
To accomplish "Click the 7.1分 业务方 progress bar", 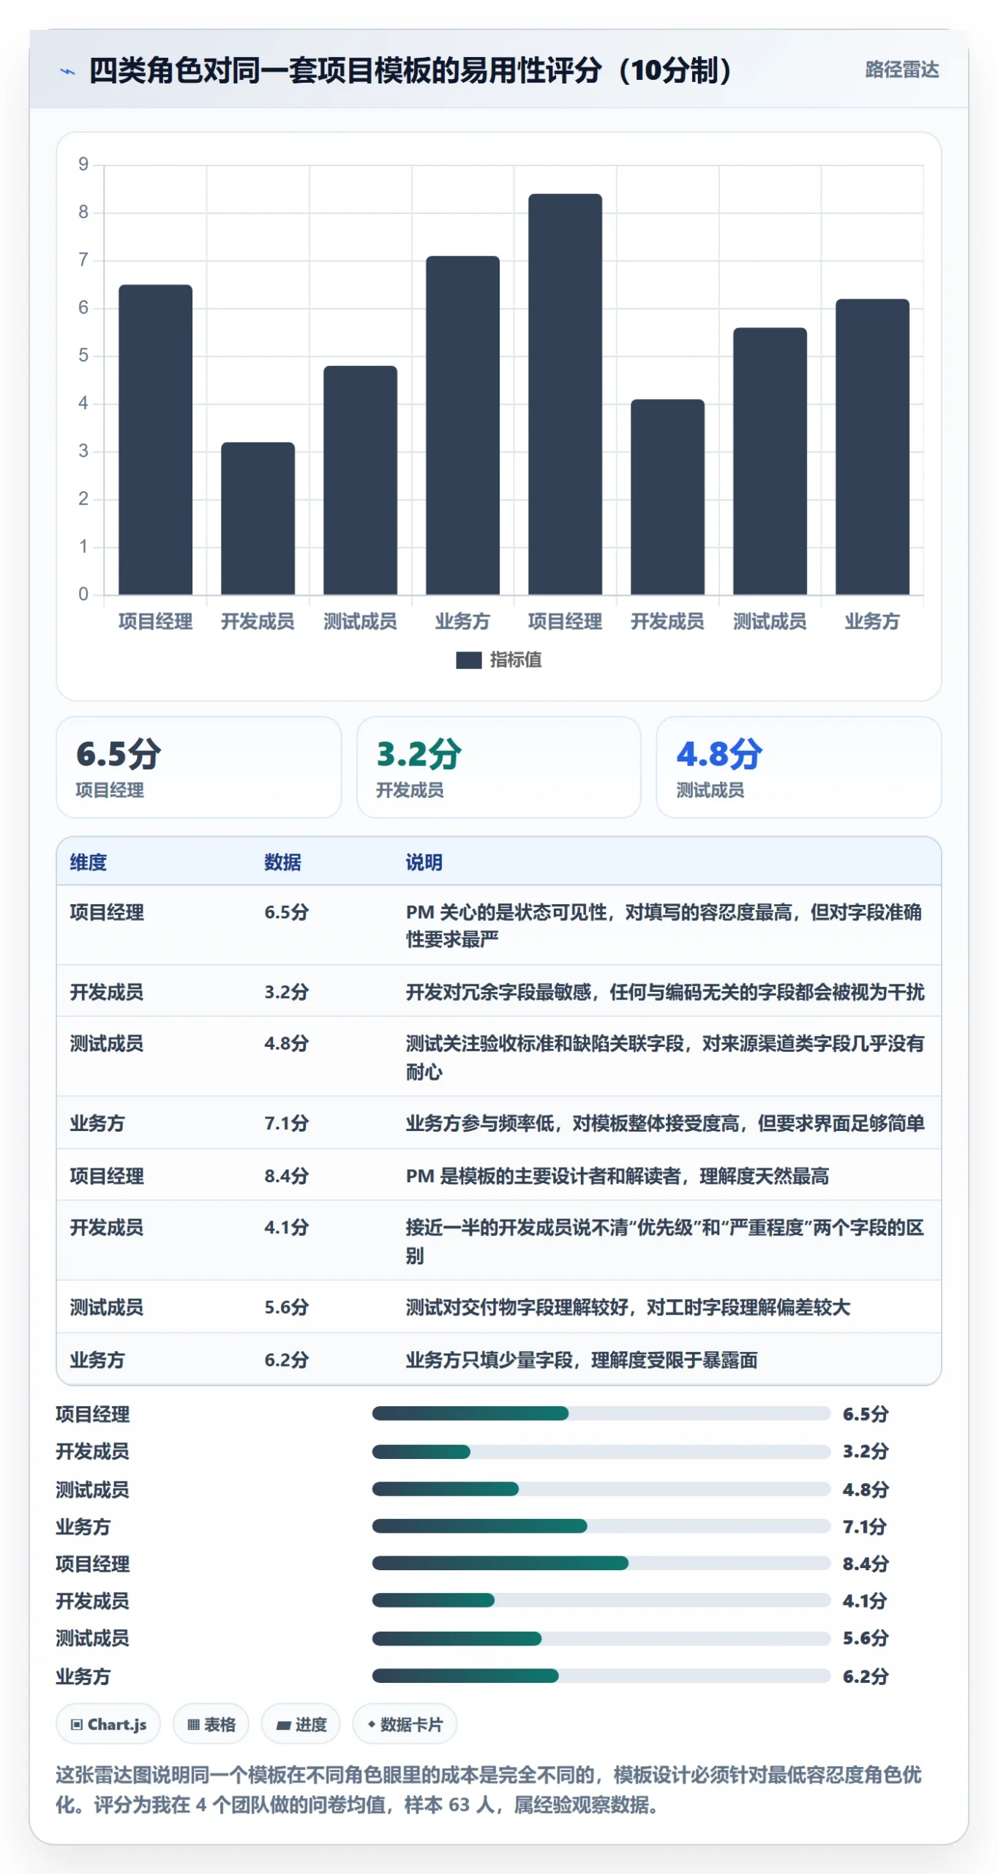I will coord(601,1526).
